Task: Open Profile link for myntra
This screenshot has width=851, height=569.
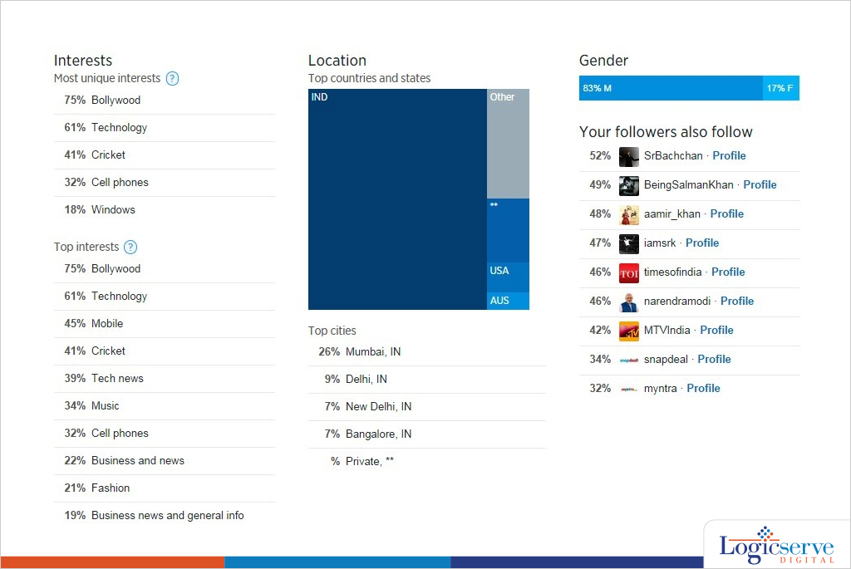Action: tap(703, 389)
